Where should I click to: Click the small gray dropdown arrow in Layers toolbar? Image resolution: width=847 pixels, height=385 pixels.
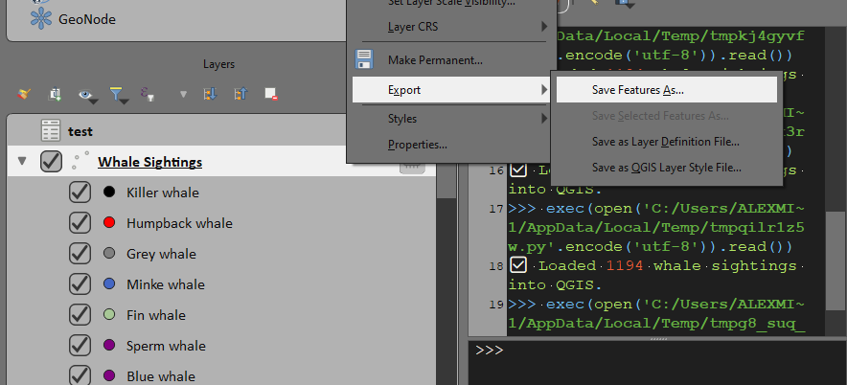click(183, 95)
